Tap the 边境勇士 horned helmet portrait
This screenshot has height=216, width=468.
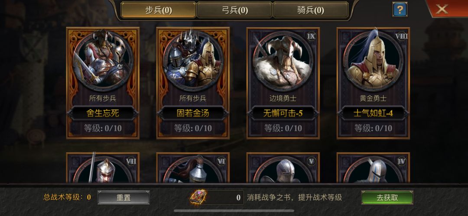283,61
